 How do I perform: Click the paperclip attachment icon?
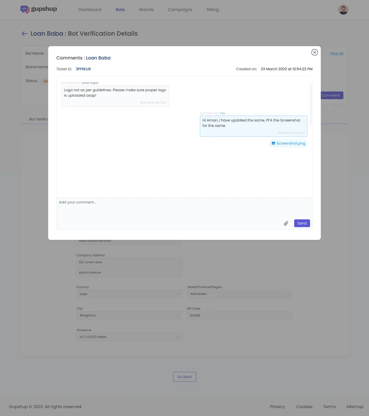286,224
